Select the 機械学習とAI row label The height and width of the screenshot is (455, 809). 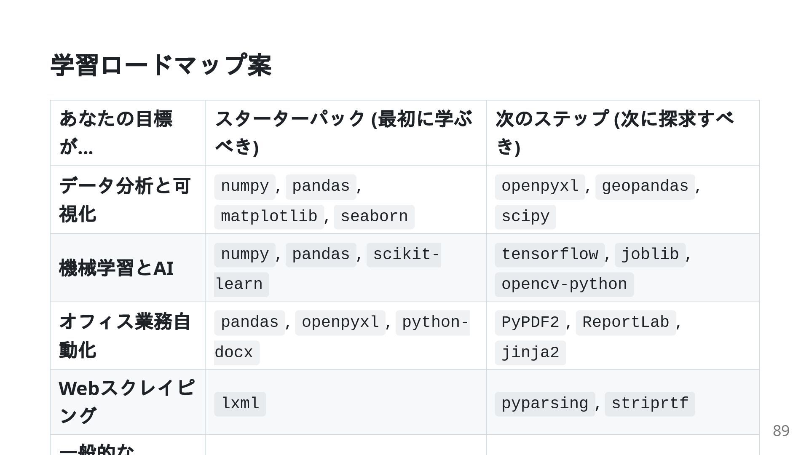pos(116,268)
